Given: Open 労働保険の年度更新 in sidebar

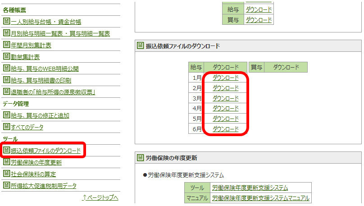Looking at the screenshot, I should (36, 162).
